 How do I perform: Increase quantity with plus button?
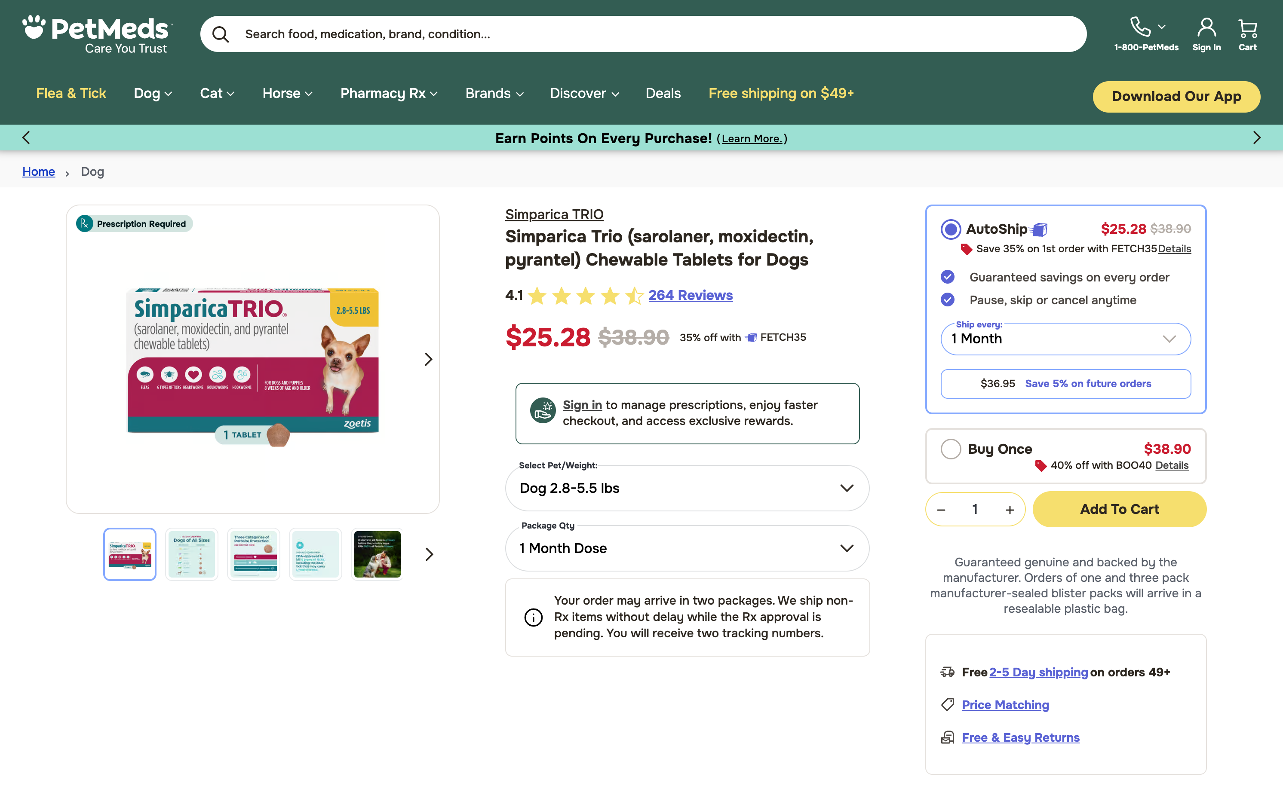(1010, 510)
